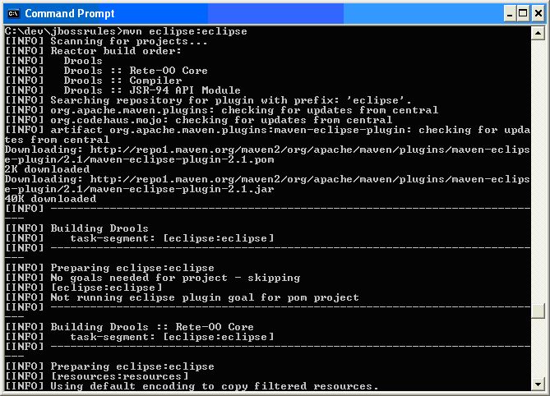Open the Command Prompt system menu icon
This screenshot has width=550, height=396.
tap(12, 13)
